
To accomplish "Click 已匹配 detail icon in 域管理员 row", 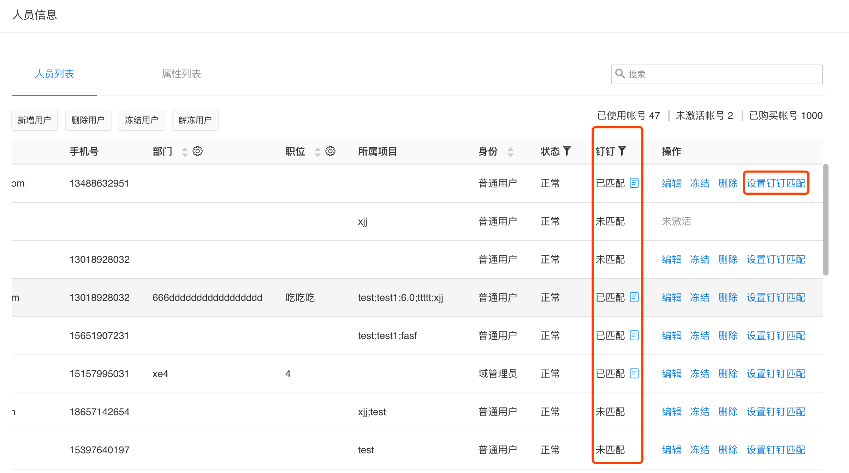I will [634, 374].
